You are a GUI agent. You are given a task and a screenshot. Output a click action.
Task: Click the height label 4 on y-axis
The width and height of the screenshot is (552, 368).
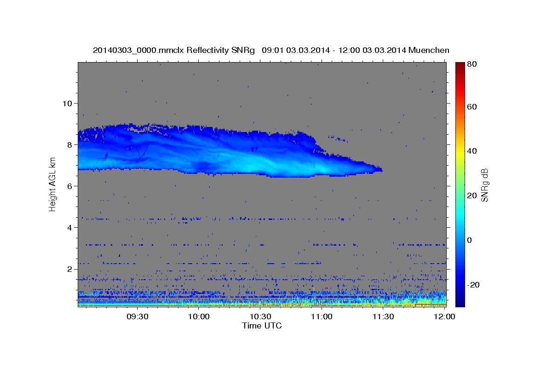point(69,227)
